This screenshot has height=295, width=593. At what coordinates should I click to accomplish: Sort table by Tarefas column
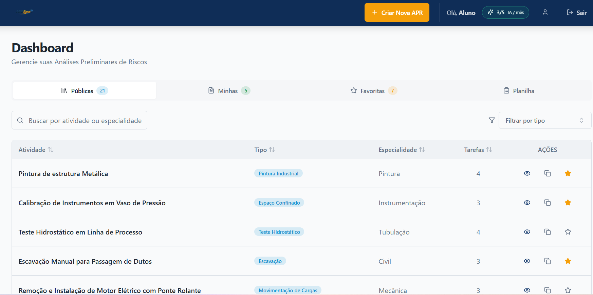[x=478, y=150]
